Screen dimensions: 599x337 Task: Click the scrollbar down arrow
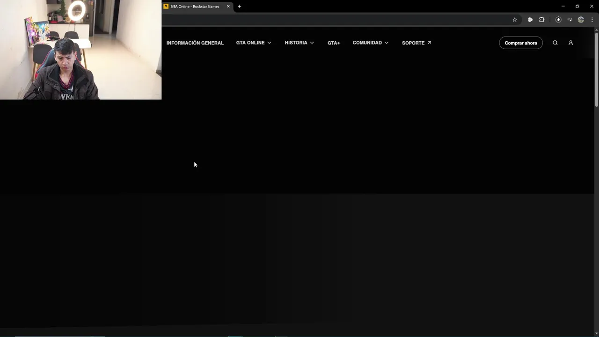click(597, 334)
